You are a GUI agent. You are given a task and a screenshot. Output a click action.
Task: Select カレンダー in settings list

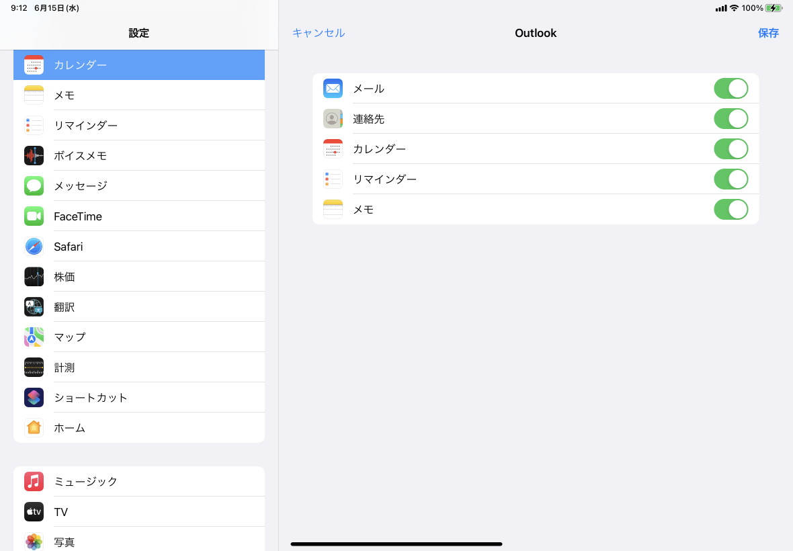pos(139,65)
